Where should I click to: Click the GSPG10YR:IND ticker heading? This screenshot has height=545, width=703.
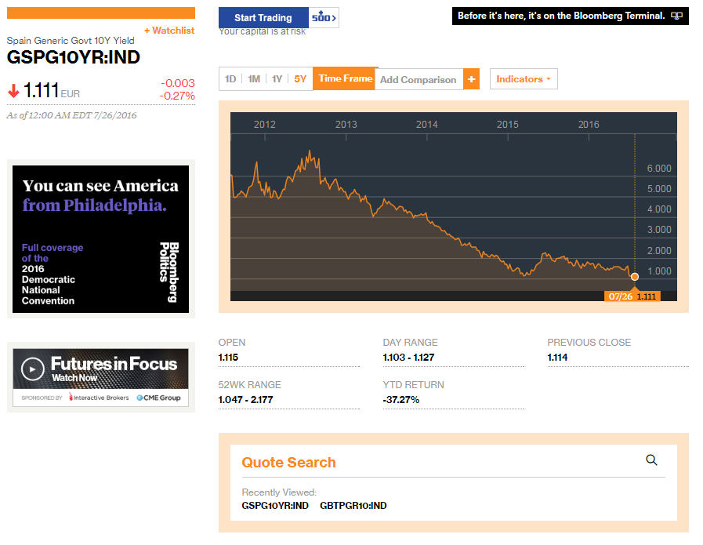(x=74, y=57)
